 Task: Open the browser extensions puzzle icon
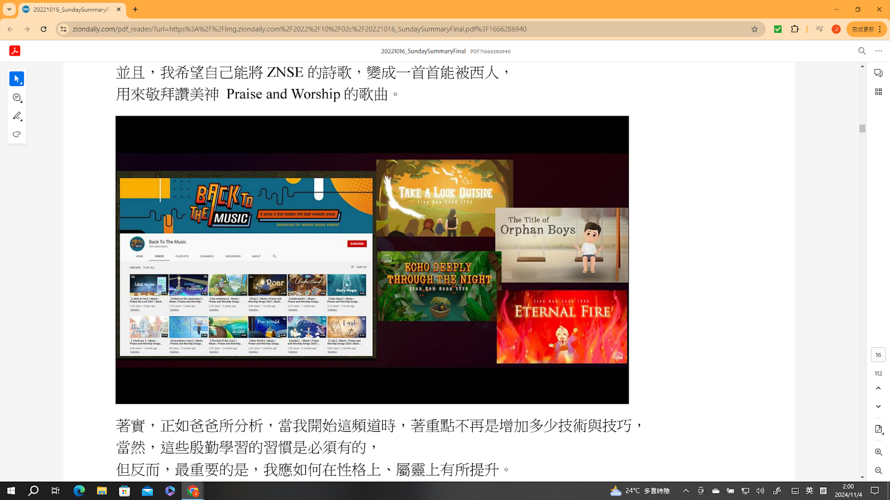(x=795, y=29)
